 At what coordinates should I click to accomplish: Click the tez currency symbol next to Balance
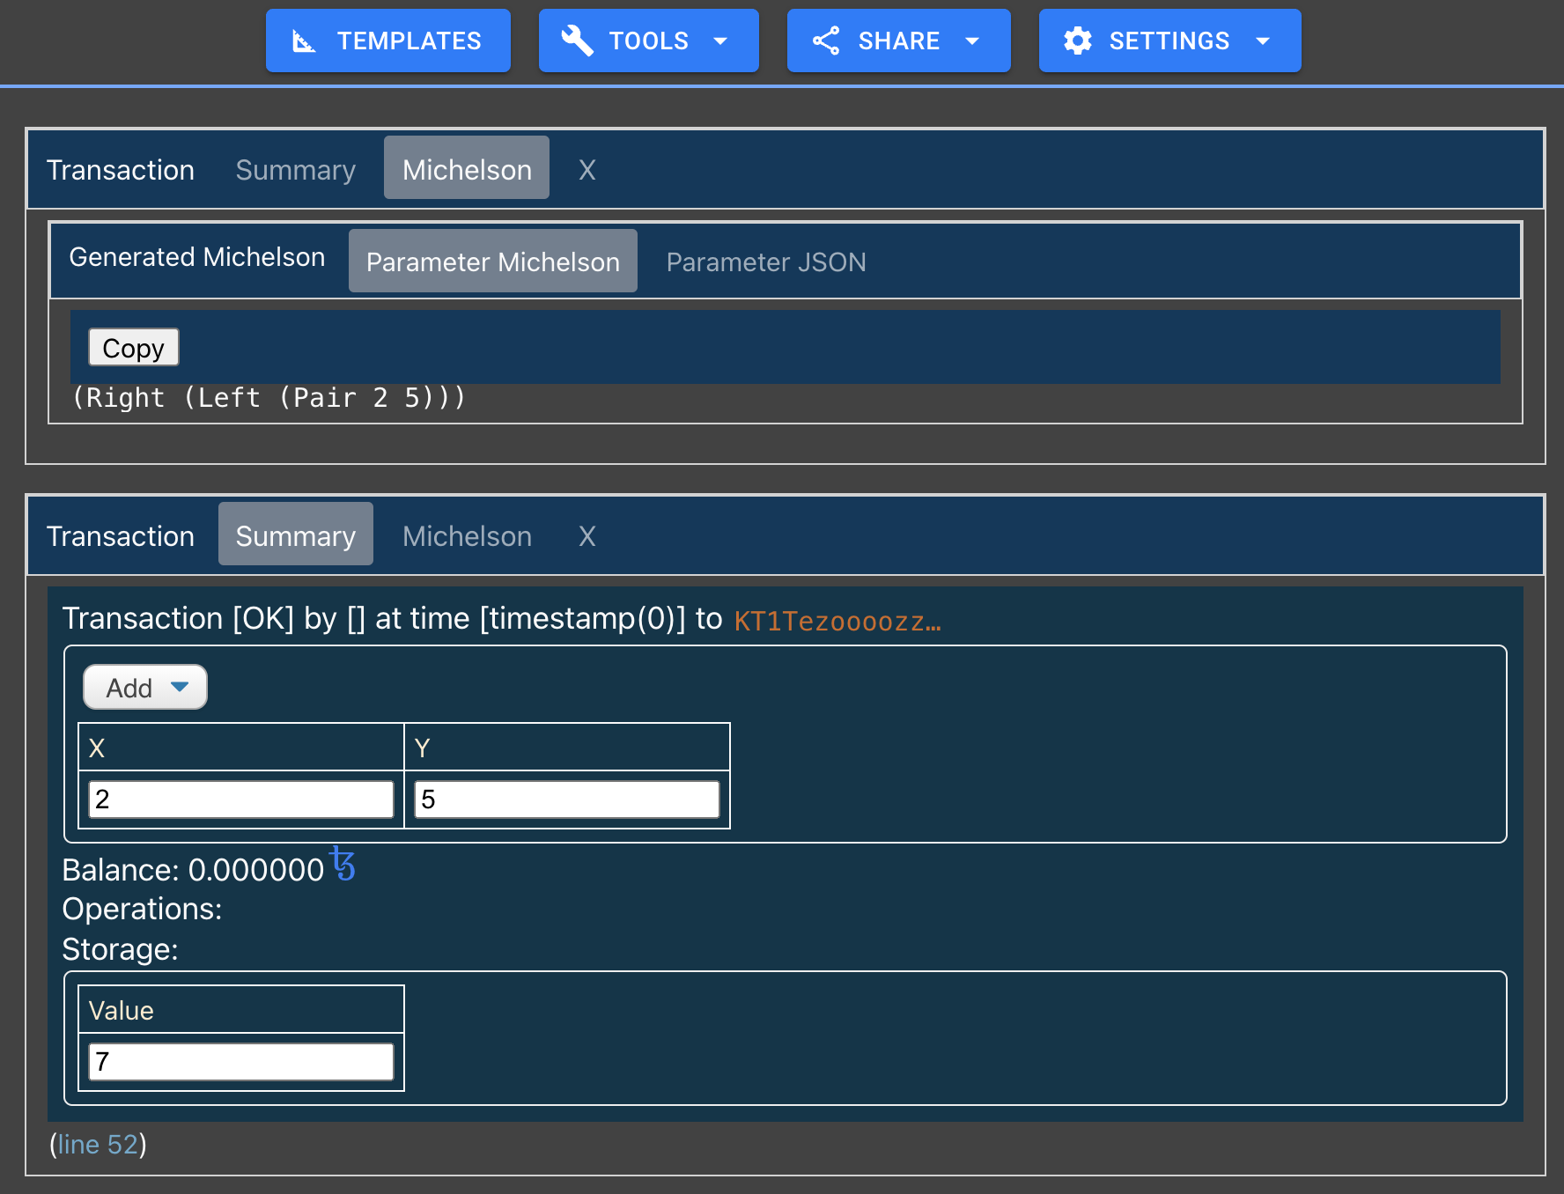click(x=343, y=864)
